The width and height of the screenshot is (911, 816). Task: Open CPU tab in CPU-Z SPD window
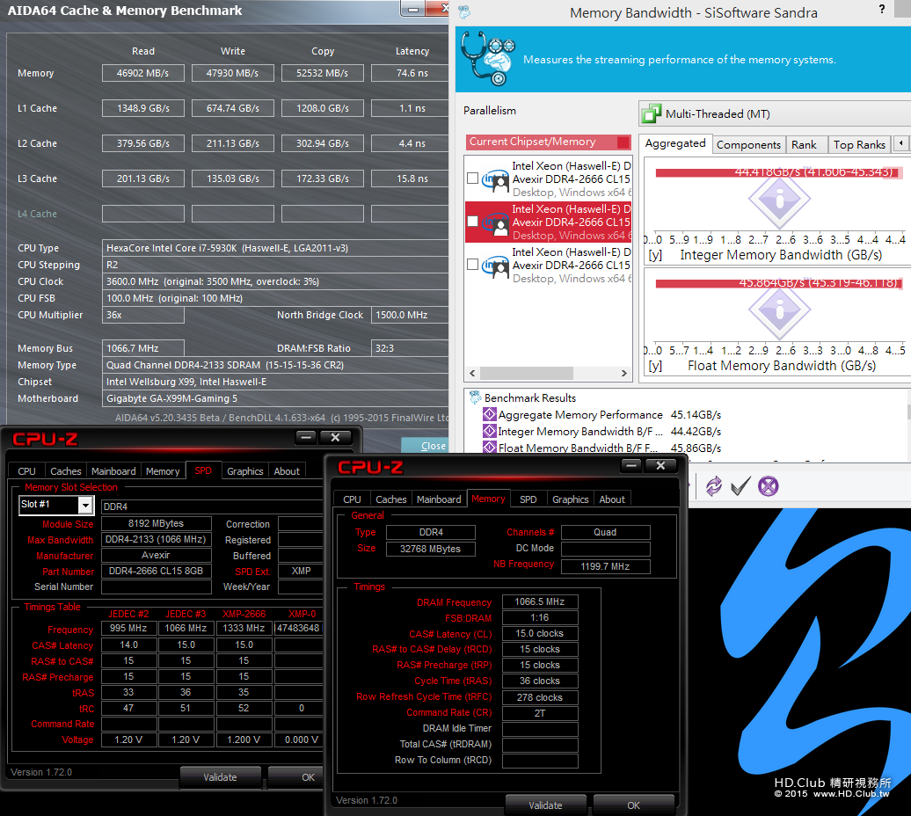click(x=26, y=471)
